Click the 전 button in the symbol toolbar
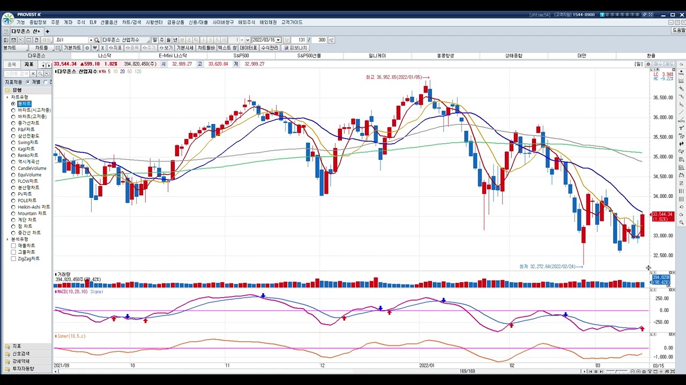 point(36,40)
